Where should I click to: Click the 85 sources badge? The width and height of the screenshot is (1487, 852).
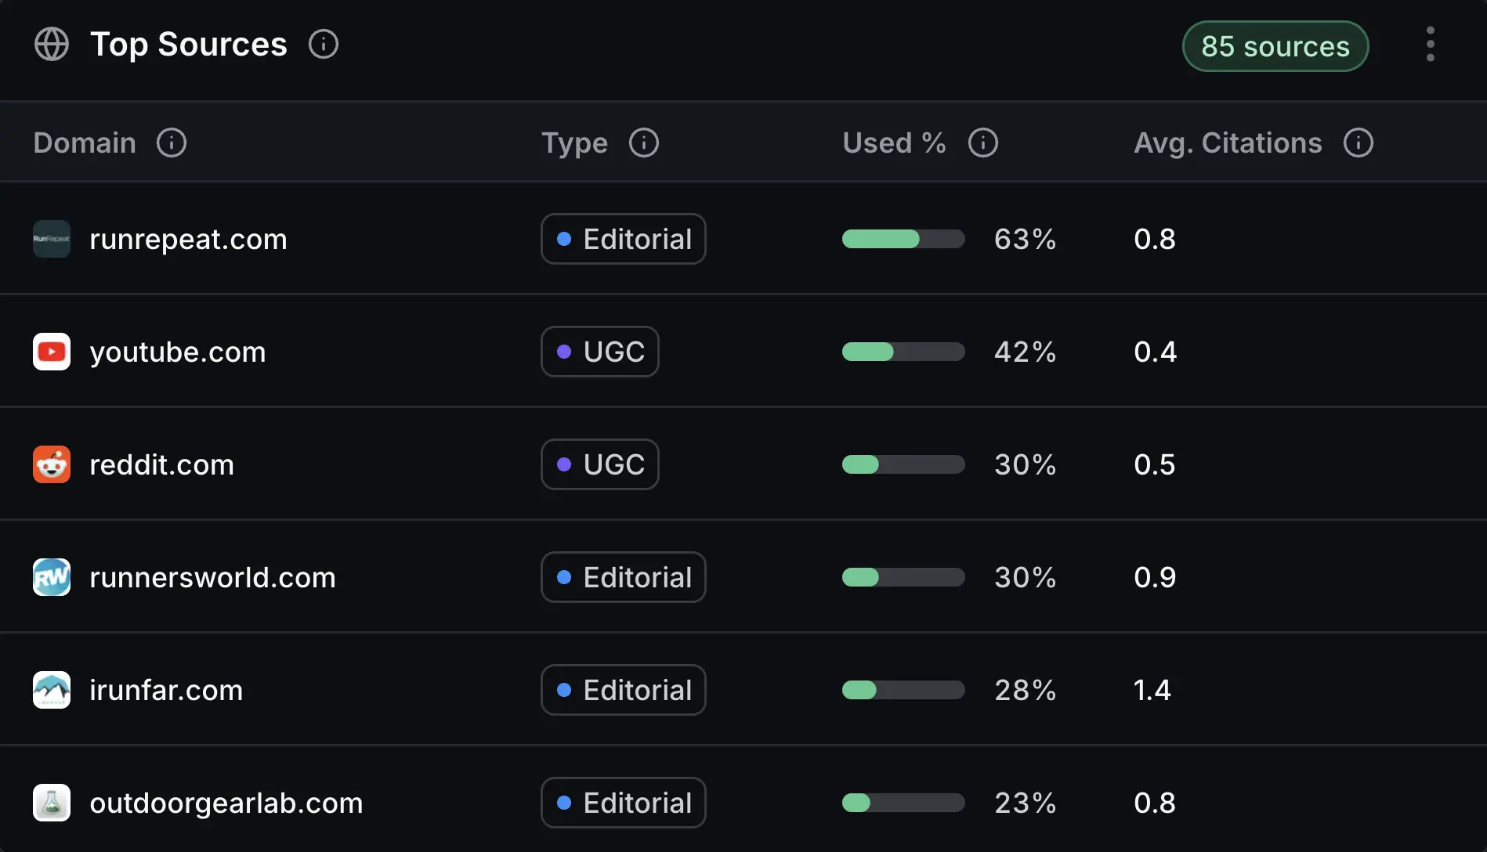[1275, 46]
